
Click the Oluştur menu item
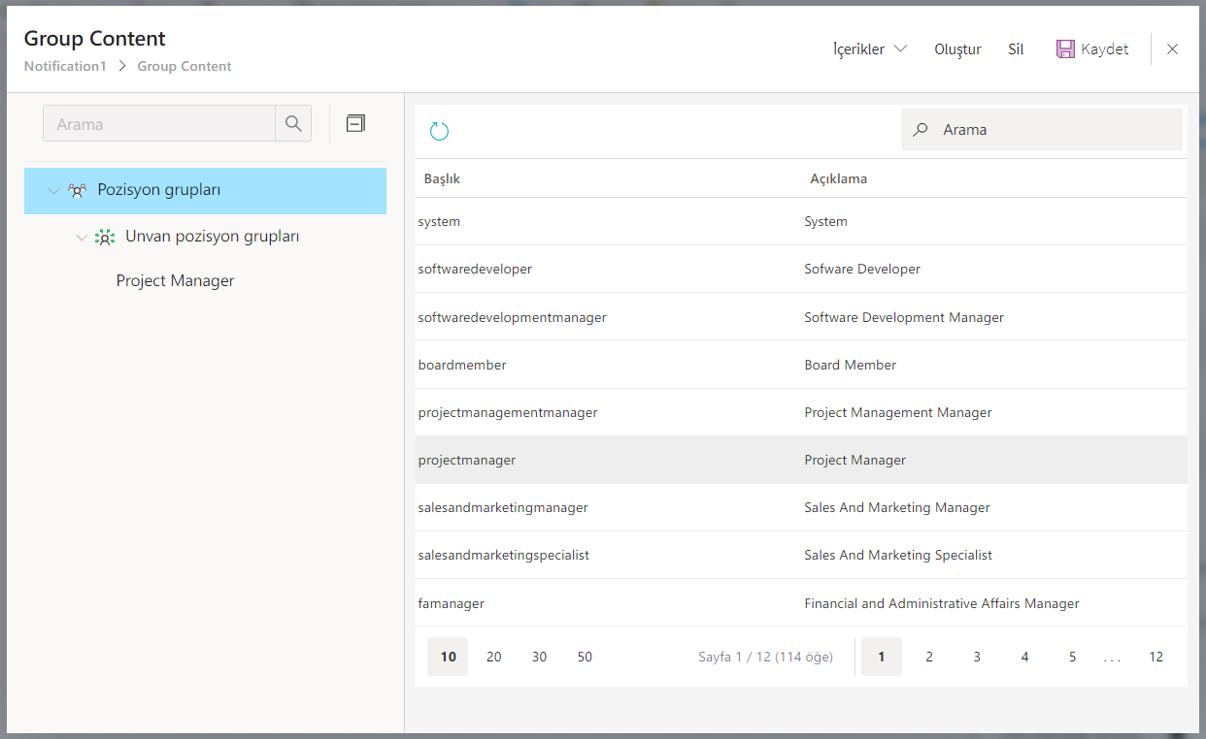point(957,49)
